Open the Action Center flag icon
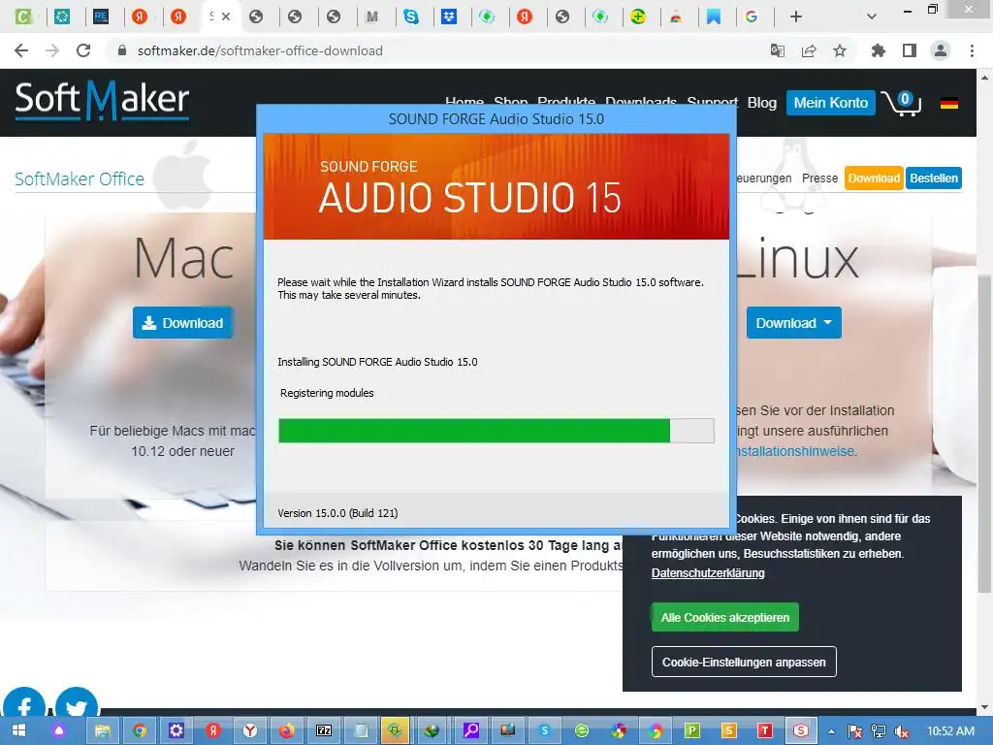993x745 pixels. click(855, 731)
